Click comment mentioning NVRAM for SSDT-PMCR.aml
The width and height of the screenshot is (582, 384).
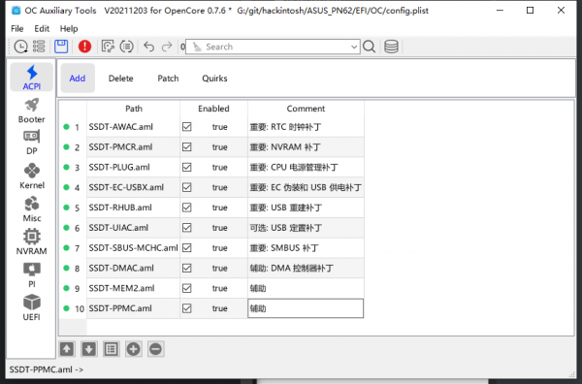(306, 147)
